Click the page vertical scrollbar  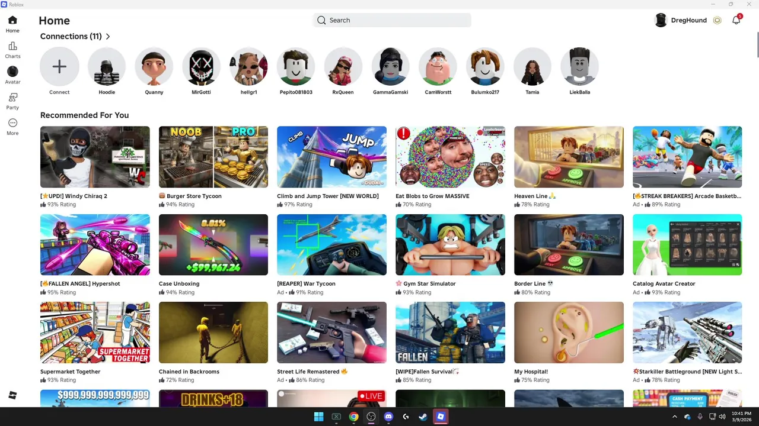pyautogui.click(x=757, y=46)
